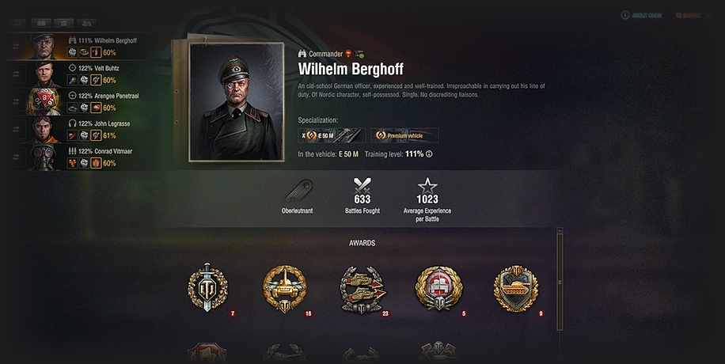725x364 pixels.
Task: Click the swap arrows beside Conrad Vitmaer
Action: point(16,157)
